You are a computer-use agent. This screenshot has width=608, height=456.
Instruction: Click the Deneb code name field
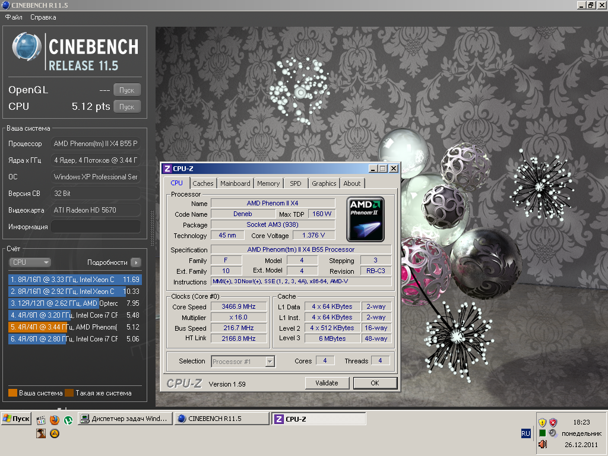click(x=243, y=214)
